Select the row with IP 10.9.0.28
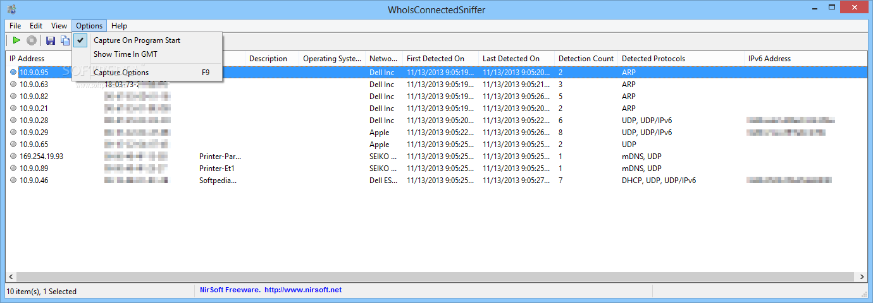The width and height of the screenshot is (873, 303). point(436,121)
